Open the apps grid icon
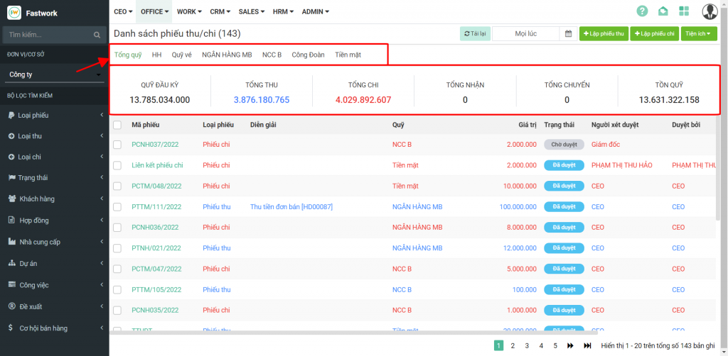 click(684, 11)
